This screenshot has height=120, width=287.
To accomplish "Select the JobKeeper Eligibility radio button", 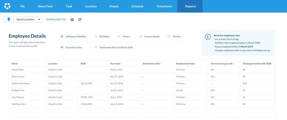I will 62,36.
